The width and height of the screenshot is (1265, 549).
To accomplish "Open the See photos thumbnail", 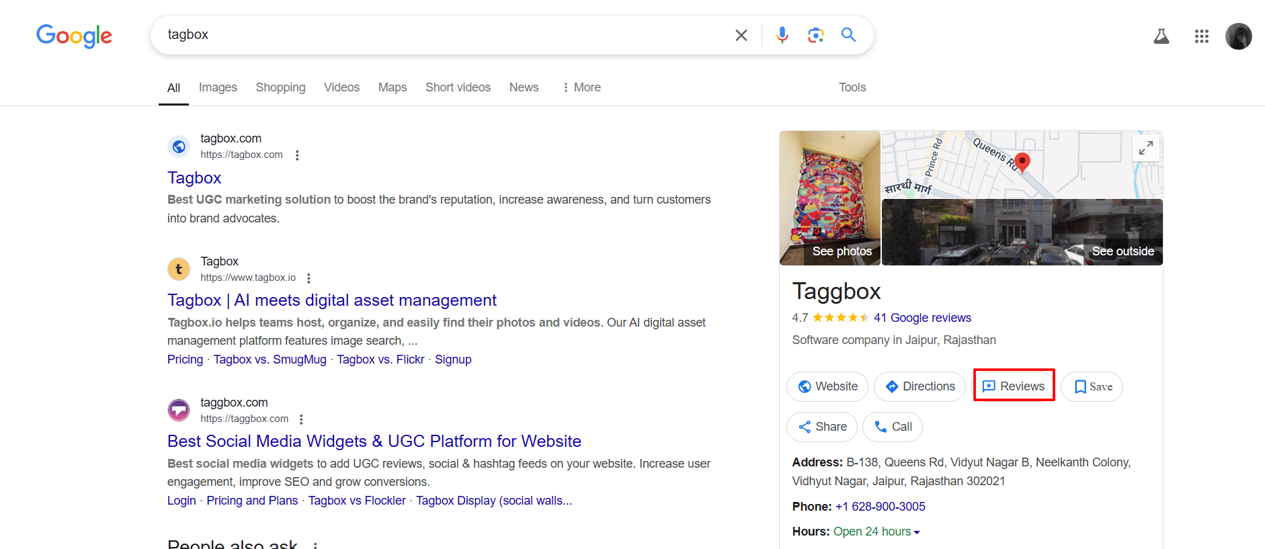I will [830, 198].
